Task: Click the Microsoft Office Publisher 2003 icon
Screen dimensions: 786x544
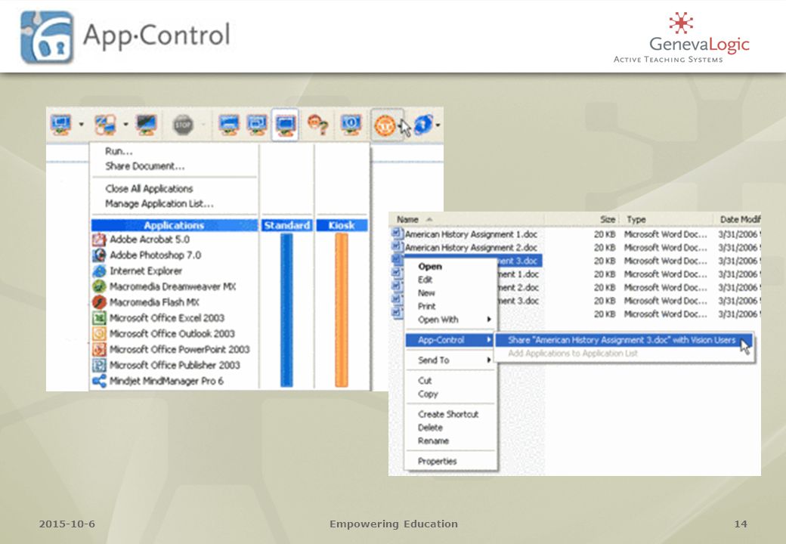Action: (x=99, y=365)
